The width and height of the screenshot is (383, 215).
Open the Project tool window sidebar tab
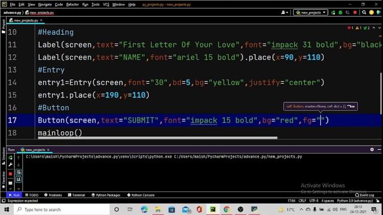click(x=3, y=26)
